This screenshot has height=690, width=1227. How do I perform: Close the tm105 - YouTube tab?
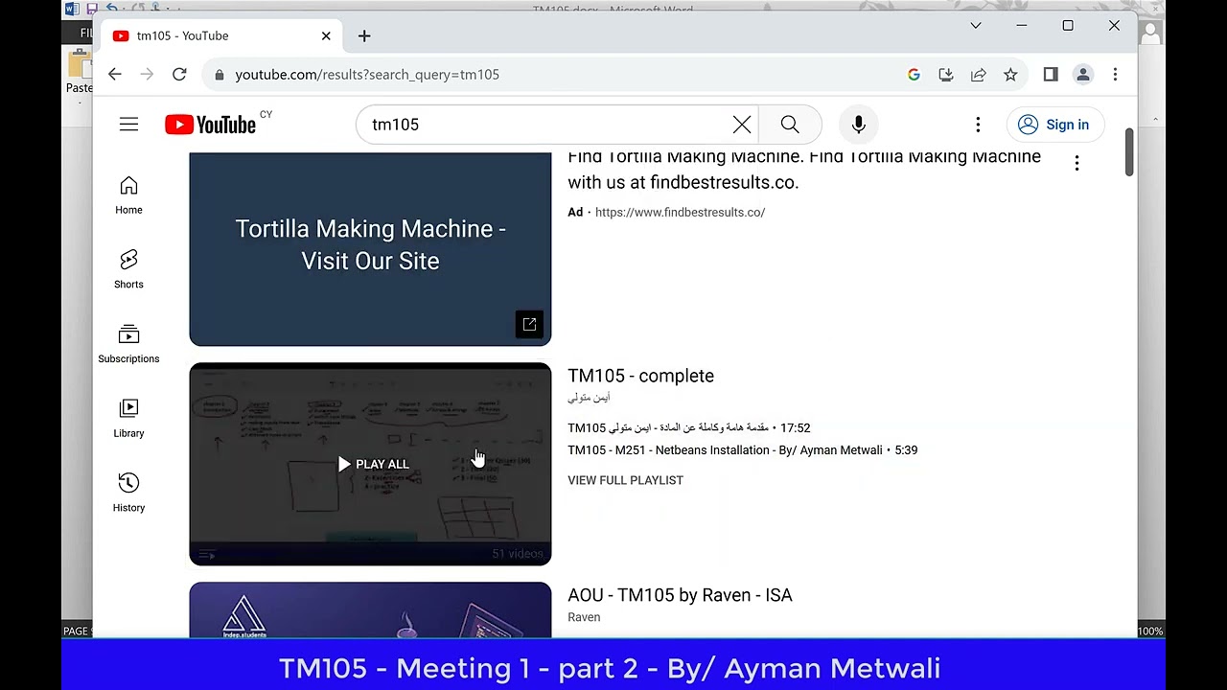326,35
